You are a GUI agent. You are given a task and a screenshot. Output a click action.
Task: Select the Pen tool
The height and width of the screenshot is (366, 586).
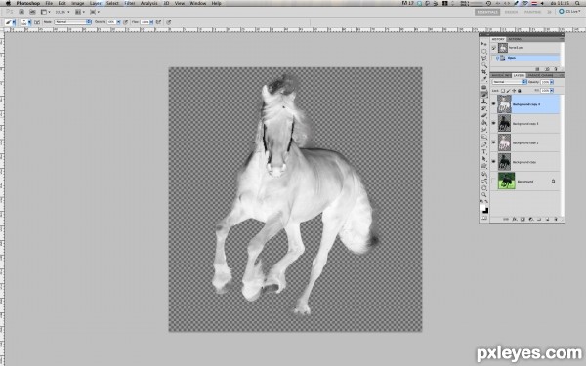click(x=484, y=144)
